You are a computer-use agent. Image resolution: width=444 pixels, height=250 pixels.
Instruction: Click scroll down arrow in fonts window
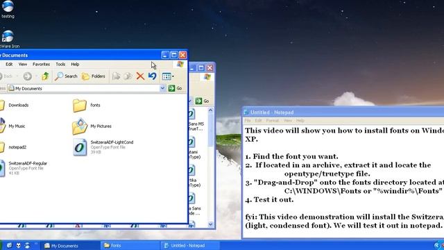[210, 224]
